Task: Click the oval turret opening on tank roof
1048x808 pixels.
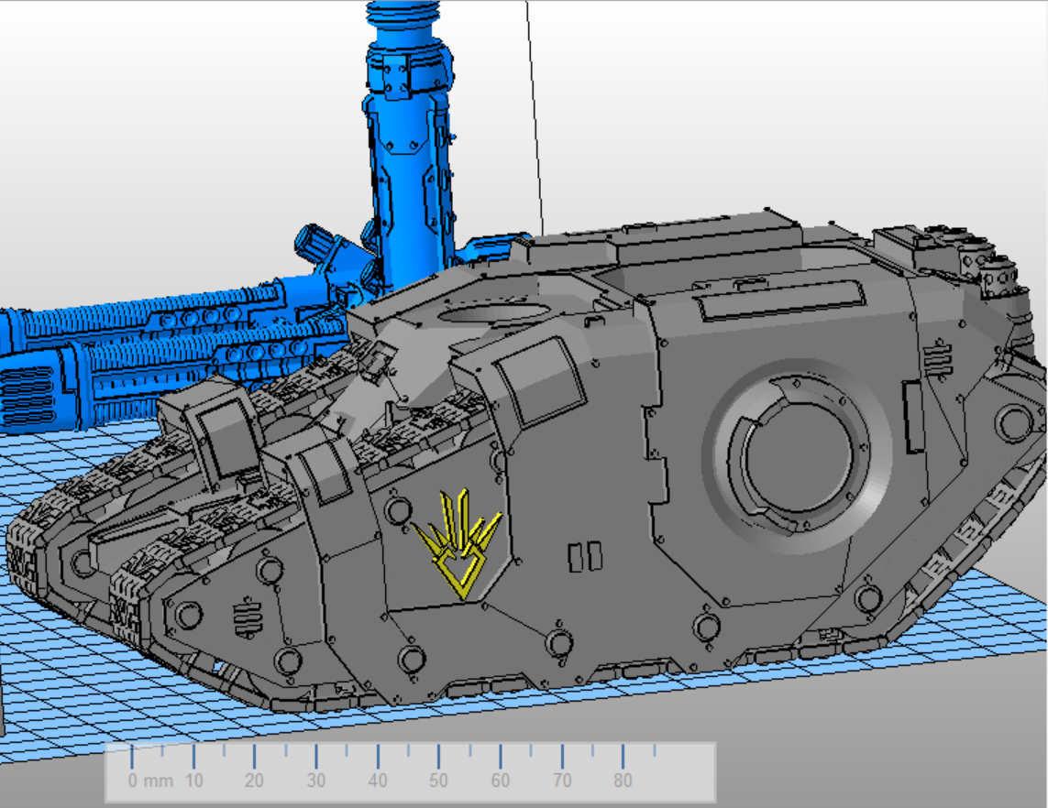Action: [x=493, y=313]
